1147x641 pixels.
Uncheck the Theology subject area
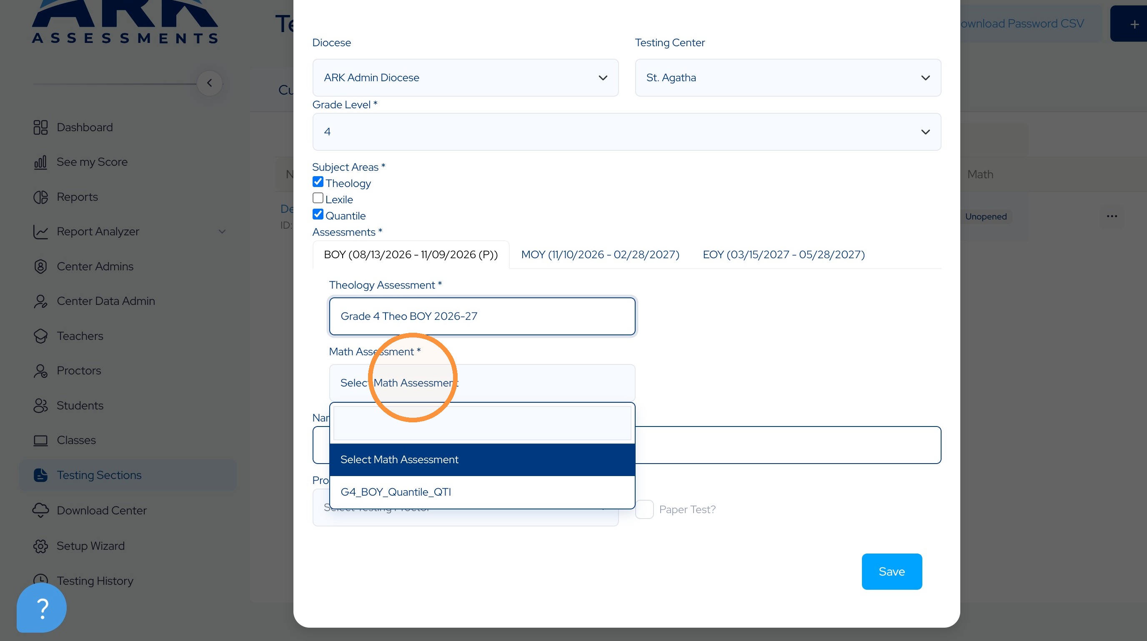pos(318,182)
